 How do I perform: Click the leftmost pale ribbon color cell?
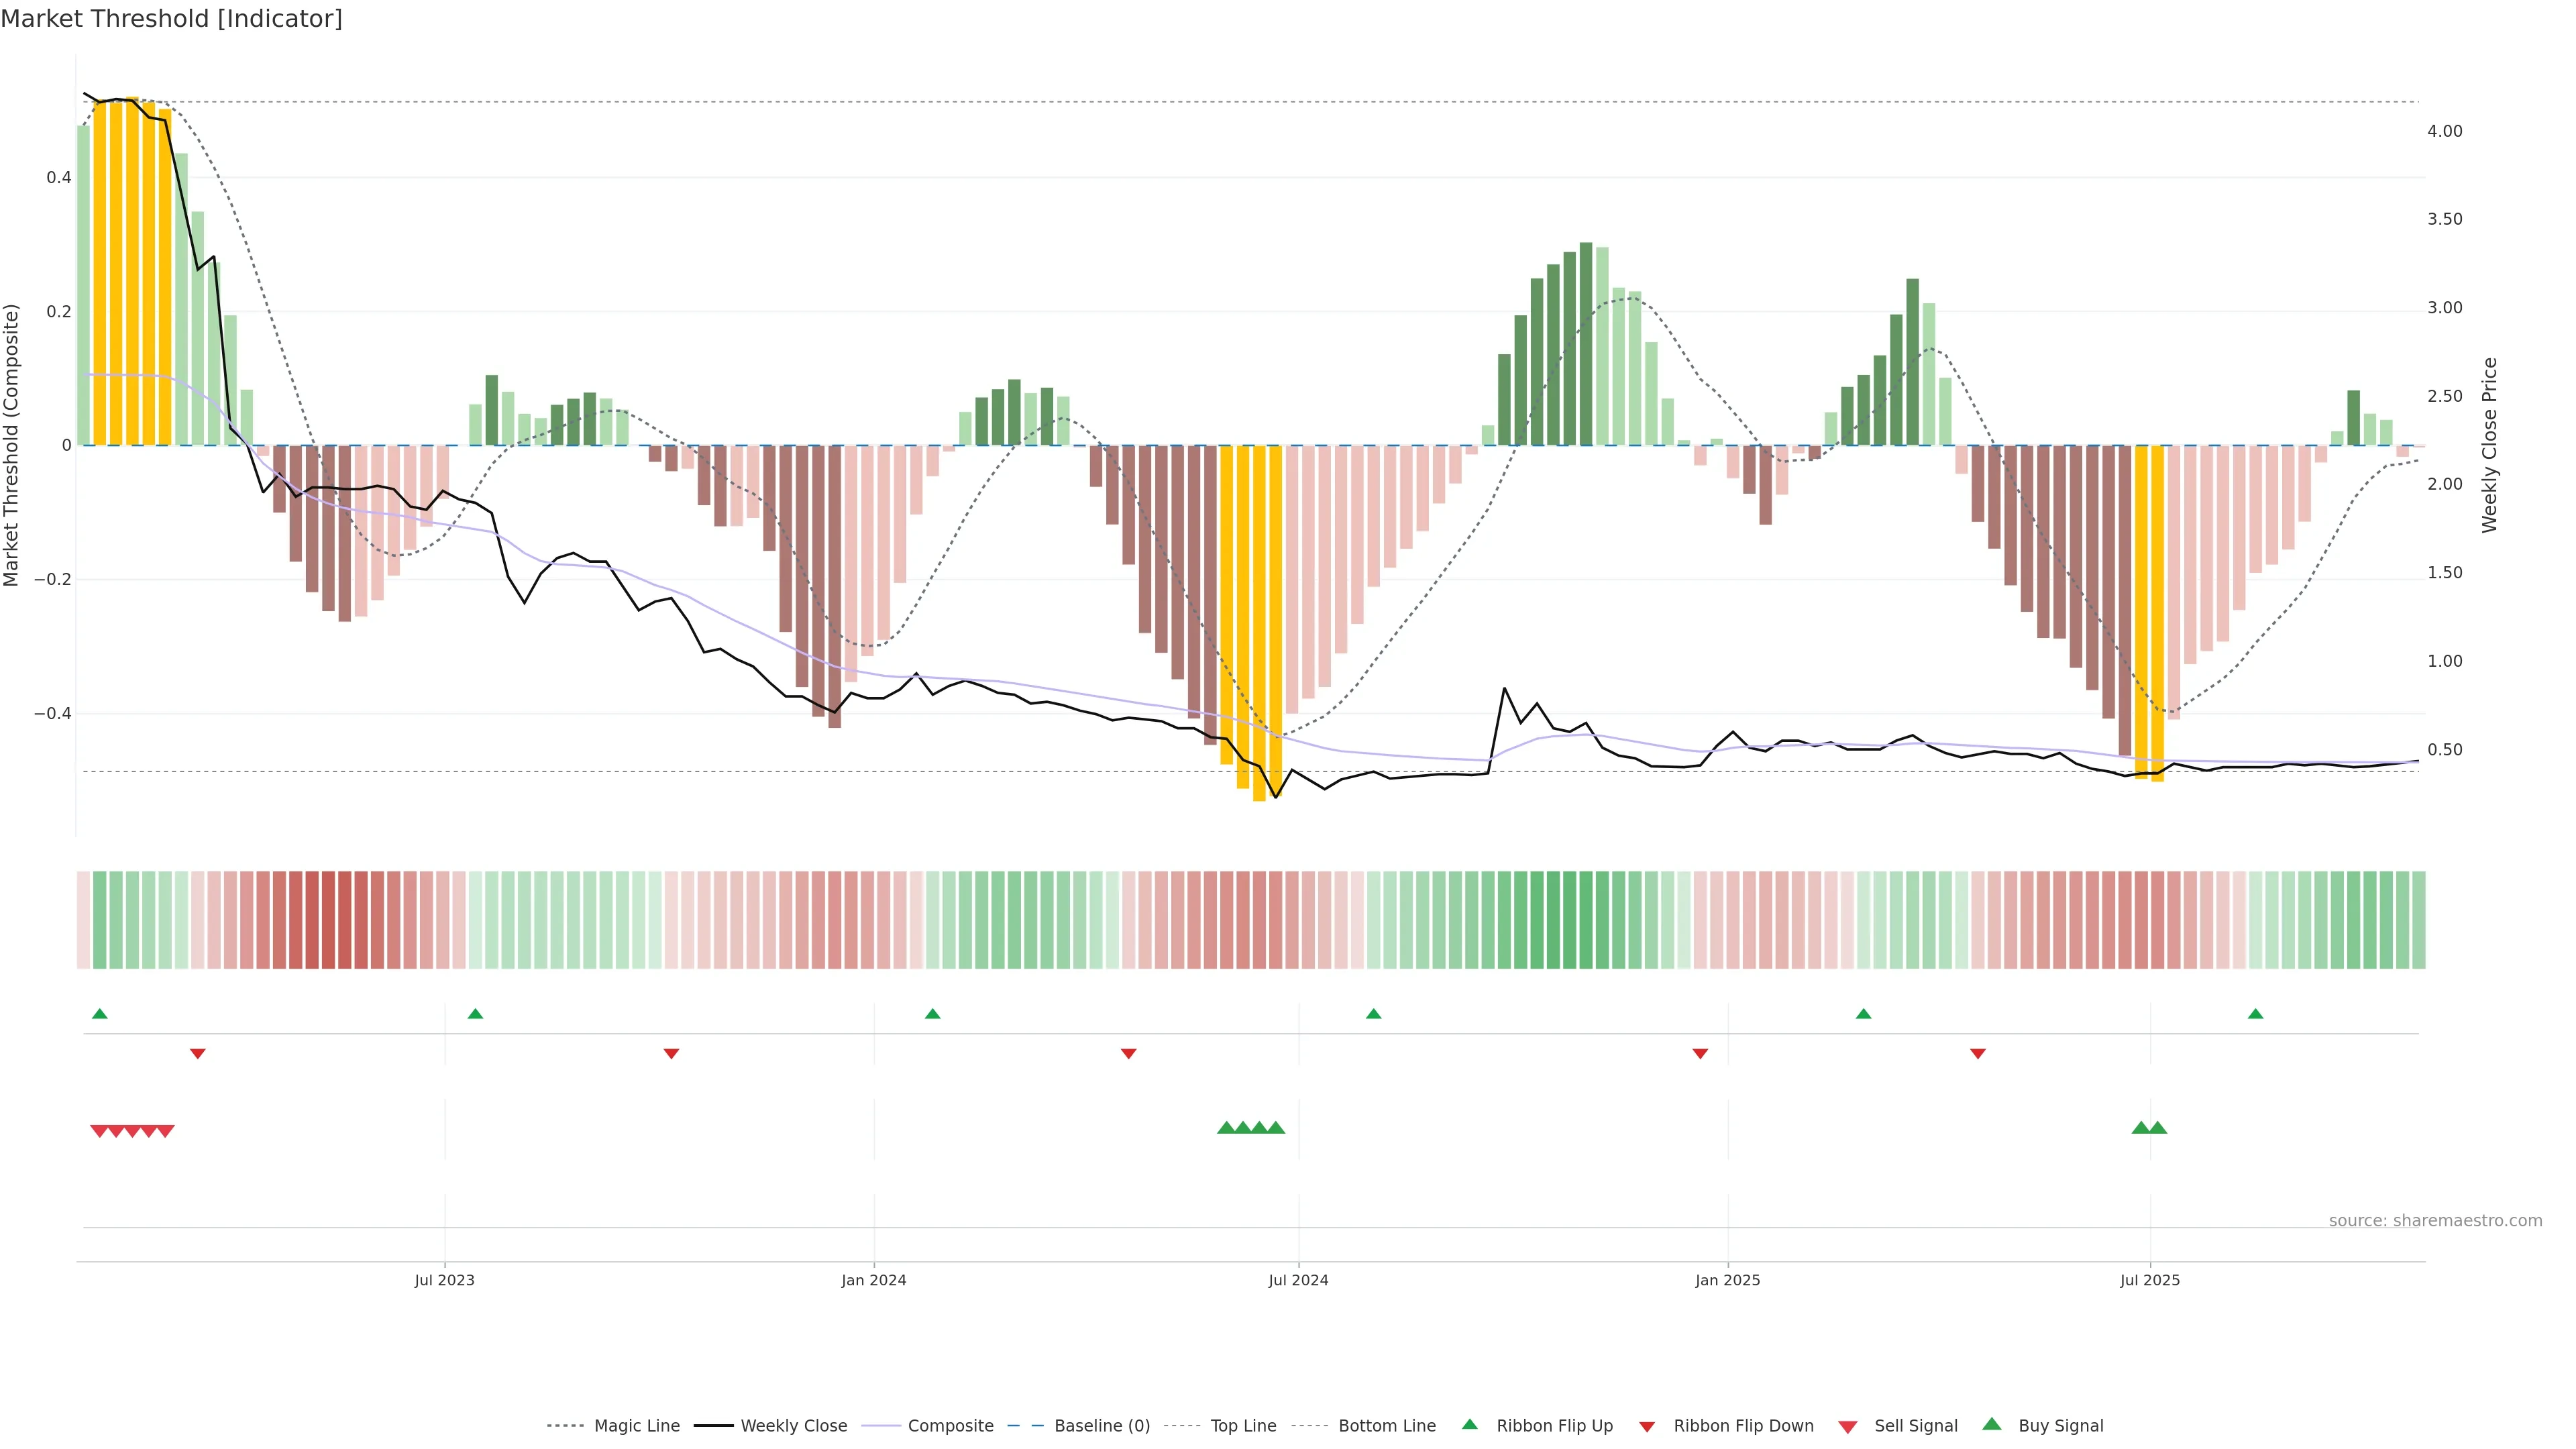[83, 919]
